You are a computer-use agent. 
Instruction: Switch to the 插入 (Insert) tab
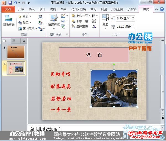pos(32,9)
